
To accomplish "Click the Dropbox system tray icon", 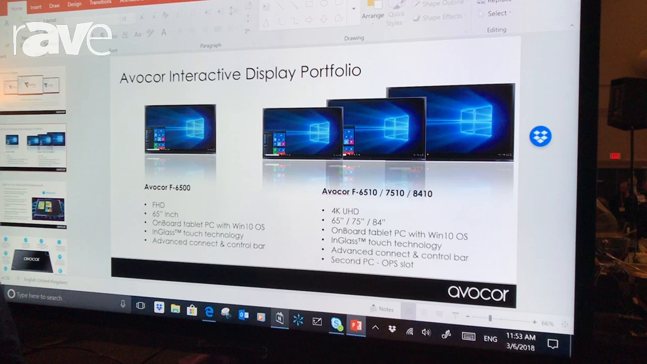I will [x=392, y=329].
